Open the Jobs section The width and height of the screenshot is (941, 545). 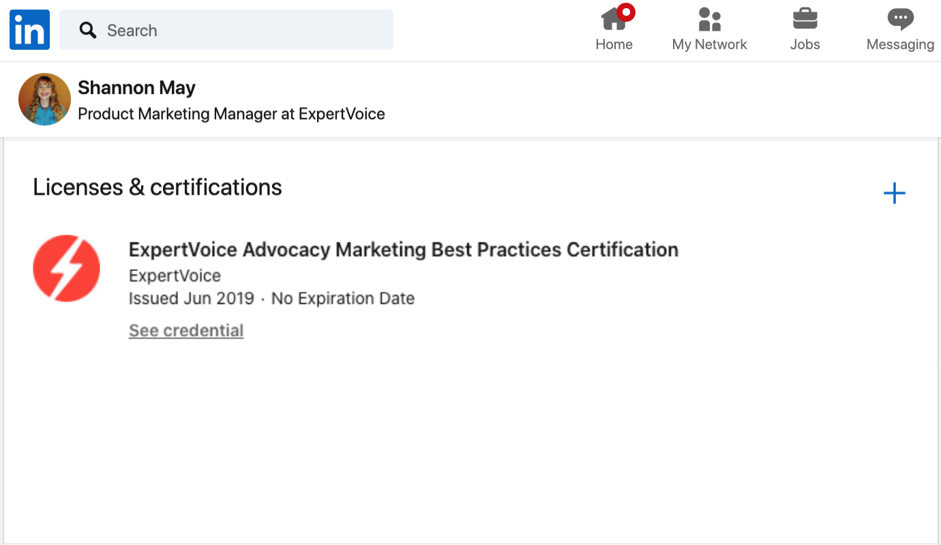805,29
